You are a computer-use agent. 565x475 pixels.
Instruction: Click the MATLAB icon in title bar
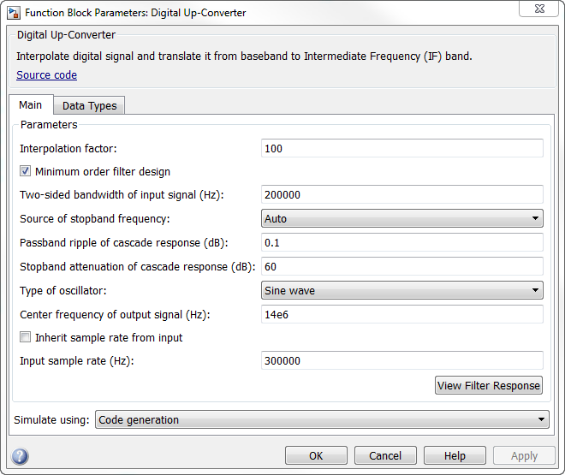point(14,14)
